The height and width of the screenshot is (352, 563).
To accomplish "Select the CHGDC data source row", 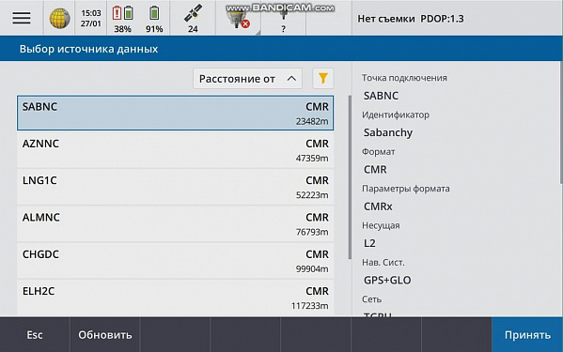I will tap(175, 261).
